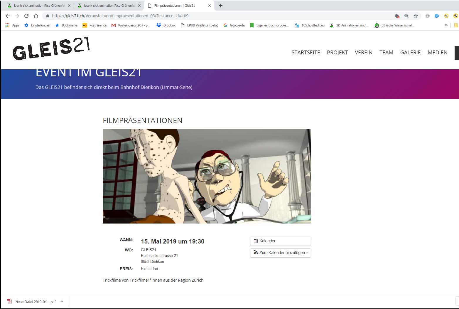Bookmark this page with the star icon
This screenshot has width=459, height=309.
[x=416, y=16]
